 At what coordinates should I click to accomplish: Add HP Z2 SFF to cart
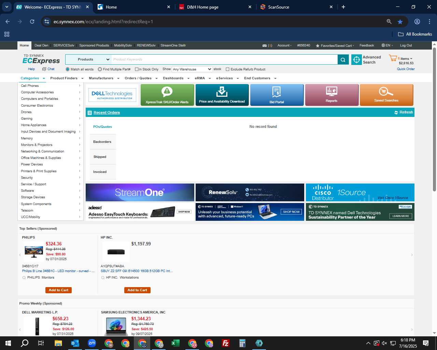[x=137, y=290]
